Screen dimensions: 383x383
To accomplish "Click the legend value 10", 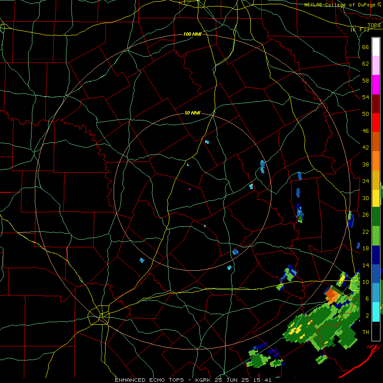I will pyautogui.click(x=366, y=282).
